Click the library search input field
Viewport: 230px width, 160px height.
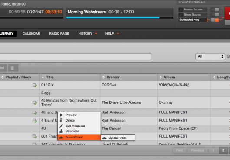click(x=76, y=56)
